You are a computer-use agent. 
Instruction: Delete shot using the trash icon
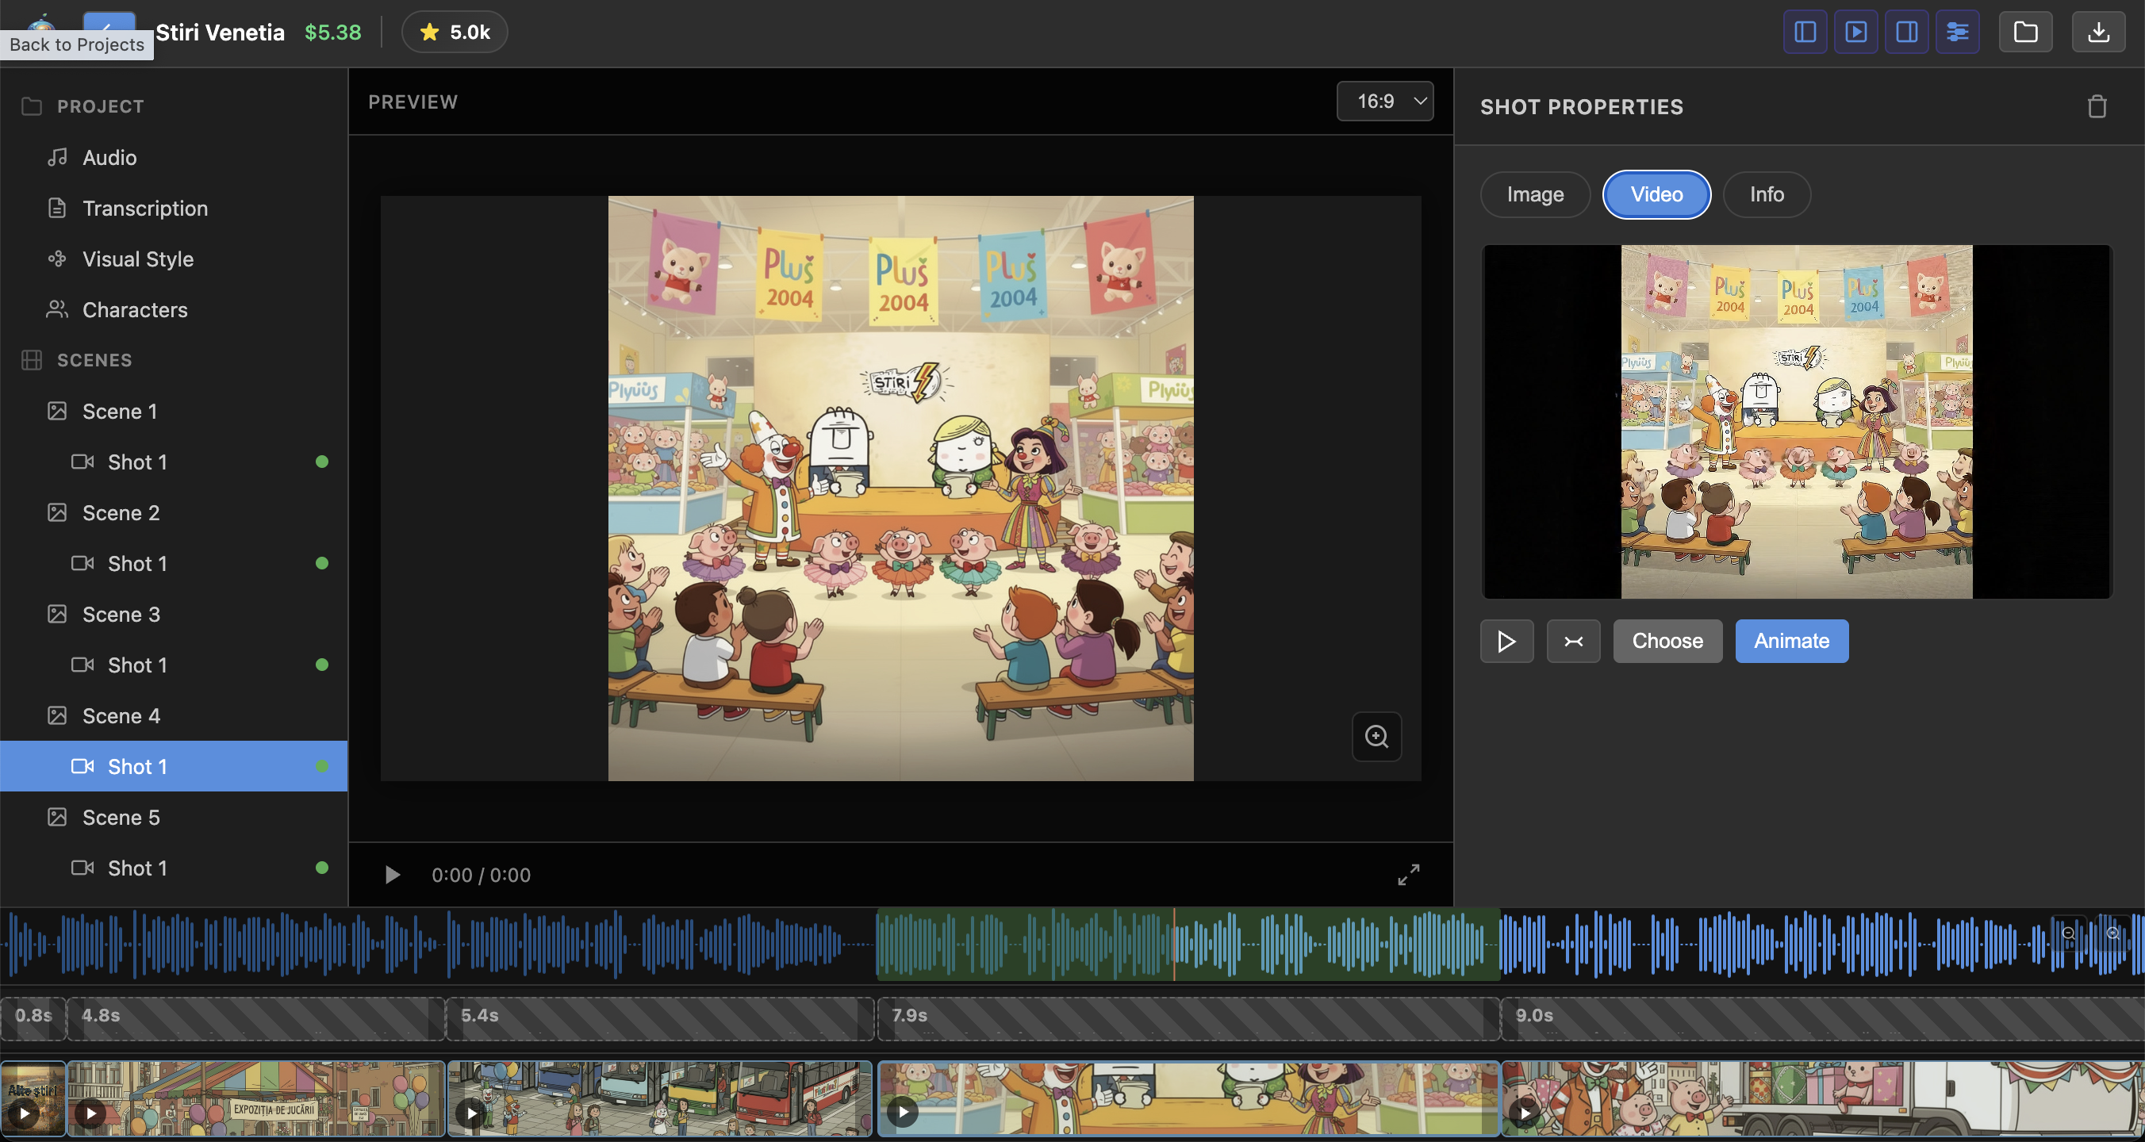pyautogui.click(x=2096, y=106)
